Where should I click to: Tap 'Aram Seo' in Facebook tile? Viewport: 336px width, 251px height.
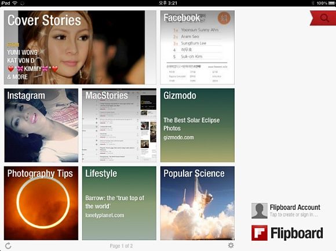[190, 36]
